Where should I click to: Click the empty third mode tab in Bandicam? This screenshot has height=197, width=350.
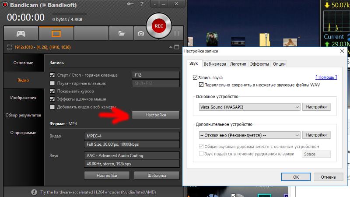coord(91,34)
